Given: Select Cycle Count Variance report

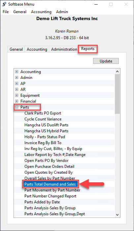Looking at the screenshot, I should click(43, 119).
